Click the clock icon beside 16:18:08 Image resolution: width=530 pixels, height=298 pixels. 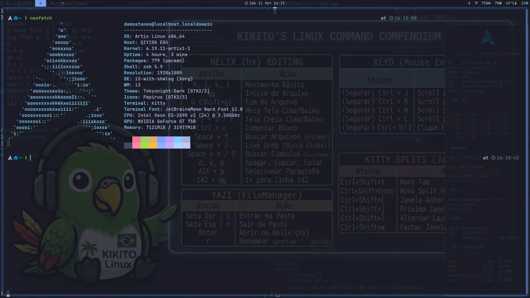[391, 18]
